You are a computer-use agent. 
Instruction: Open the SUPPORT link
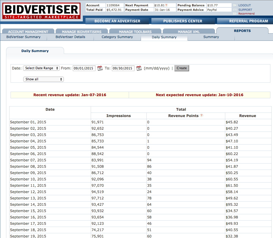pos(245,10)
